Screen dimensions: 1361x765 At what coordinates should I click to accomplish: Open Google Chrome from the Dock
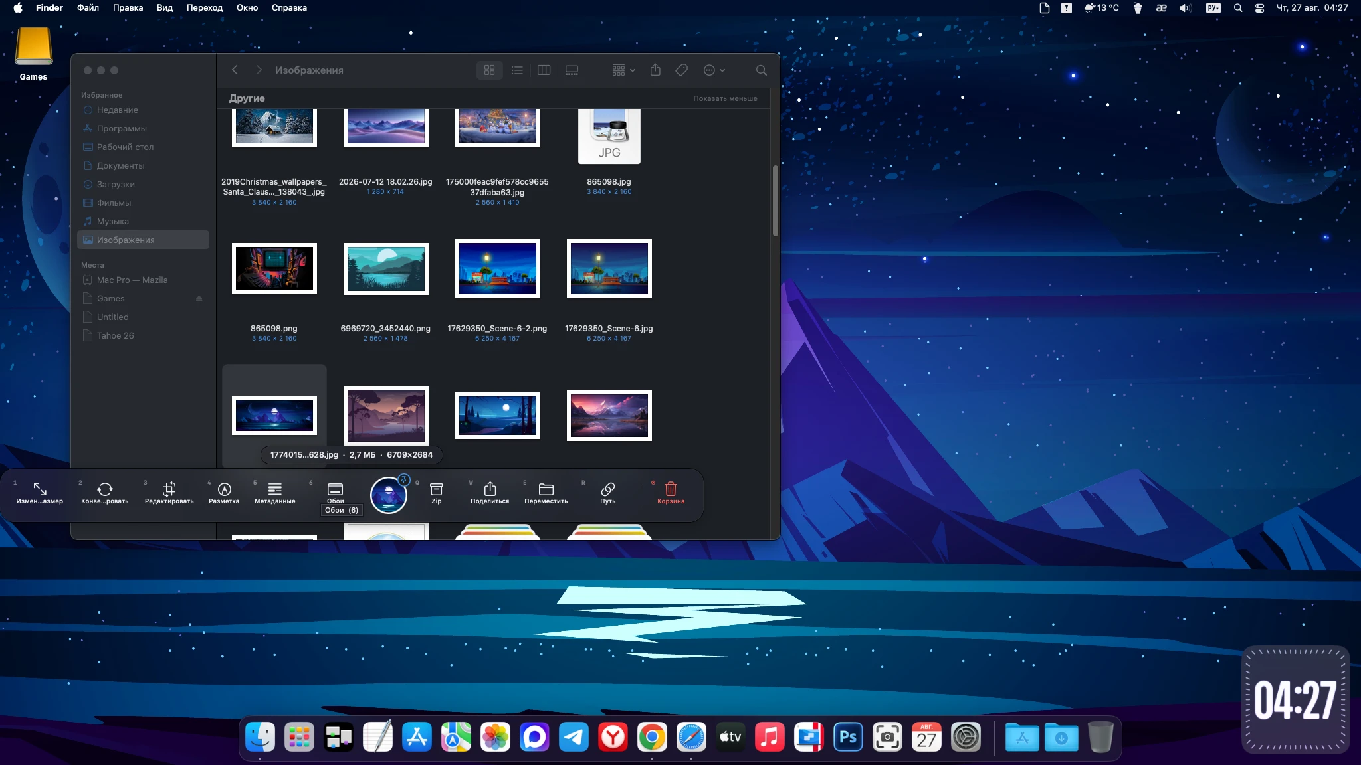pyautogui.click(x=652, y=737)
